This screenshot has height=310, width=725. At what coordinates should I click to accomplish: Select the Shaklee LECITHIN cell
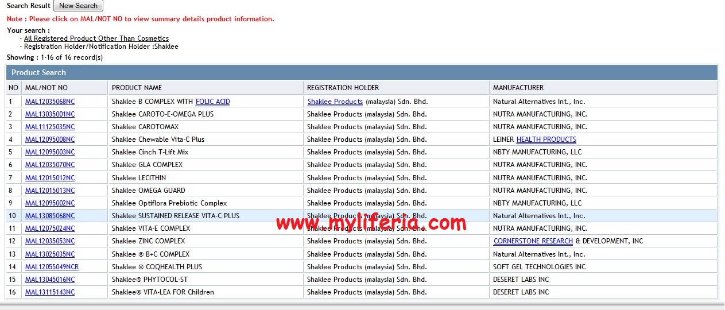pyautogui.click(x=206, y=178)
